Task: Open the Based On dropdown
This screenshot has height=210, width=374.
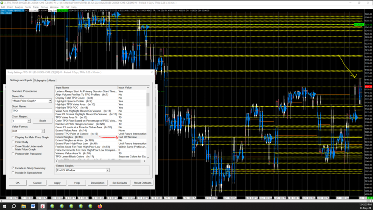Action: click(50, 101)
